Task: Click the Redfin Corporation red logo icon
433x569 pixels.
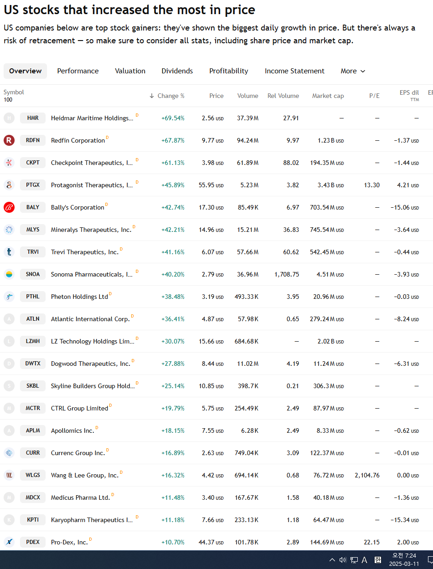Action: tap(9, 140)
